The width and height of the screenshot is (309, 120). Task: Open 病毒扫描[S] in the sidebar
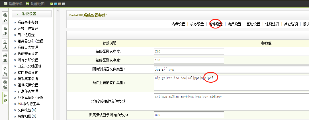coord(26,116)
